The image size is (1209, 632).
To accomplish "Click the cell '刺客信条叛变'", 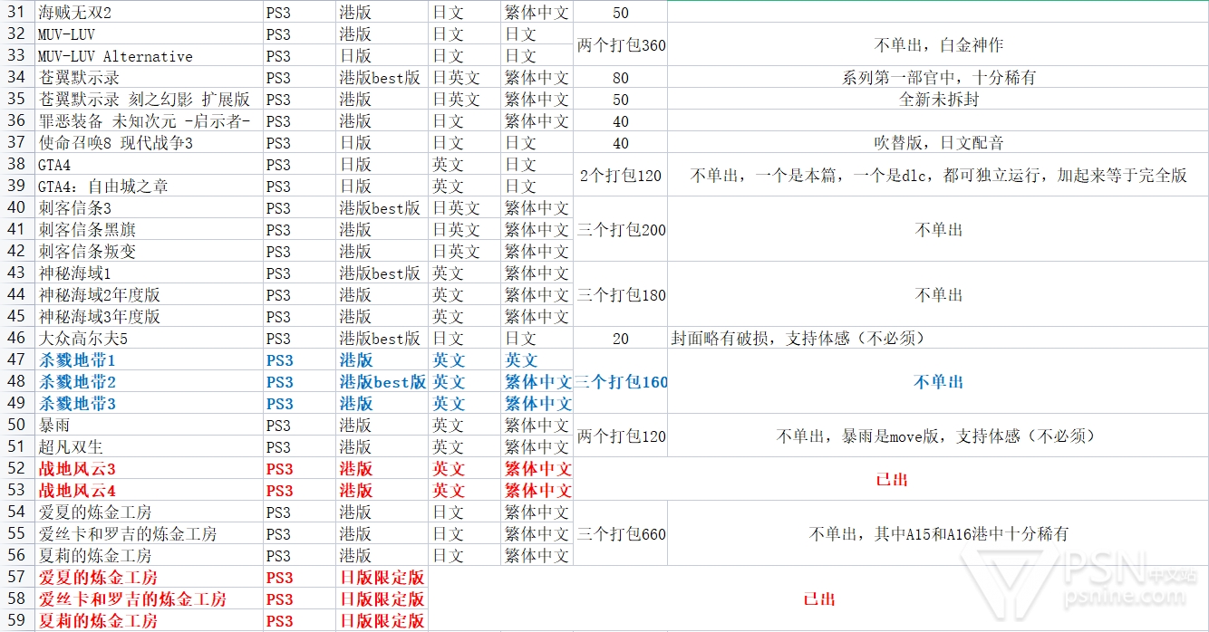I will pos(149,252).
